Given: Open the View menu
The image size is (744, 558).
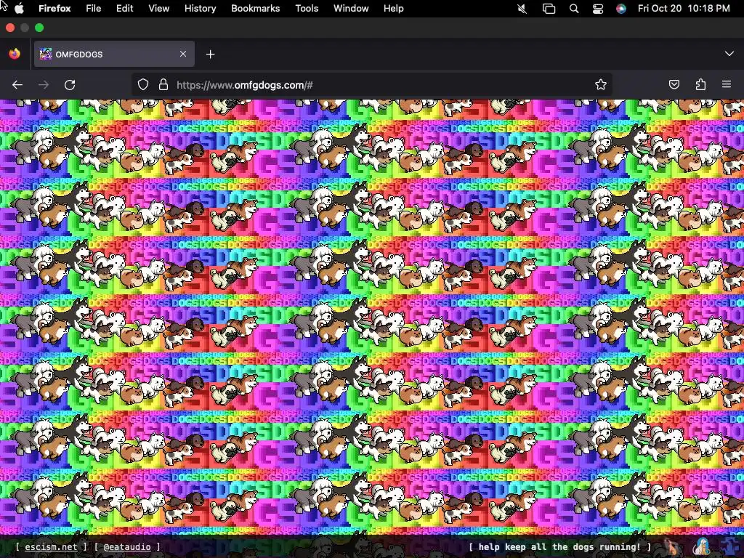Looking at the screenshot, I should click(x=158, y=9).
